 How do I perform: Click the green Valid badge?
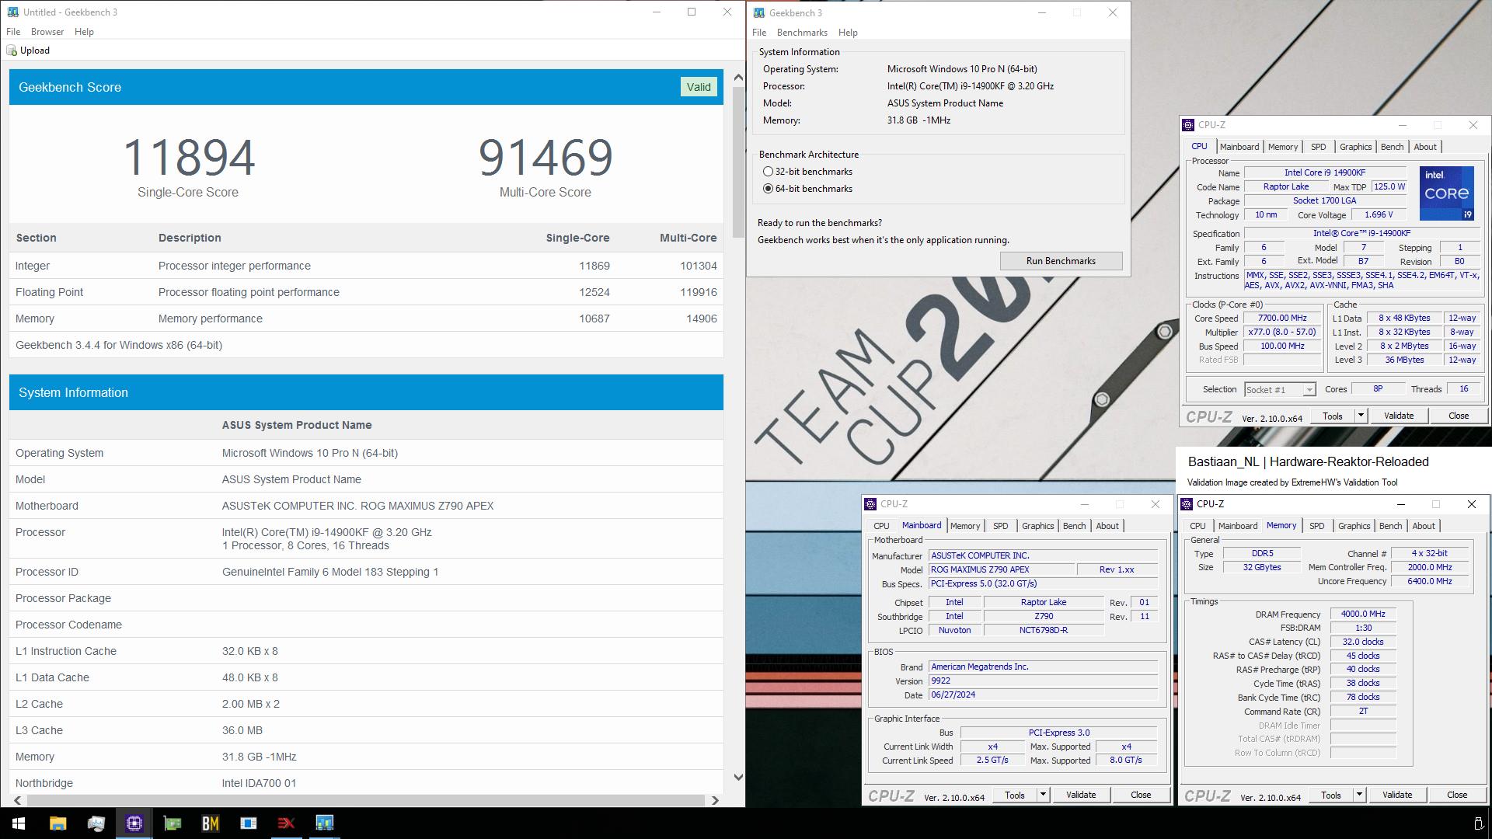pos(698,87)
